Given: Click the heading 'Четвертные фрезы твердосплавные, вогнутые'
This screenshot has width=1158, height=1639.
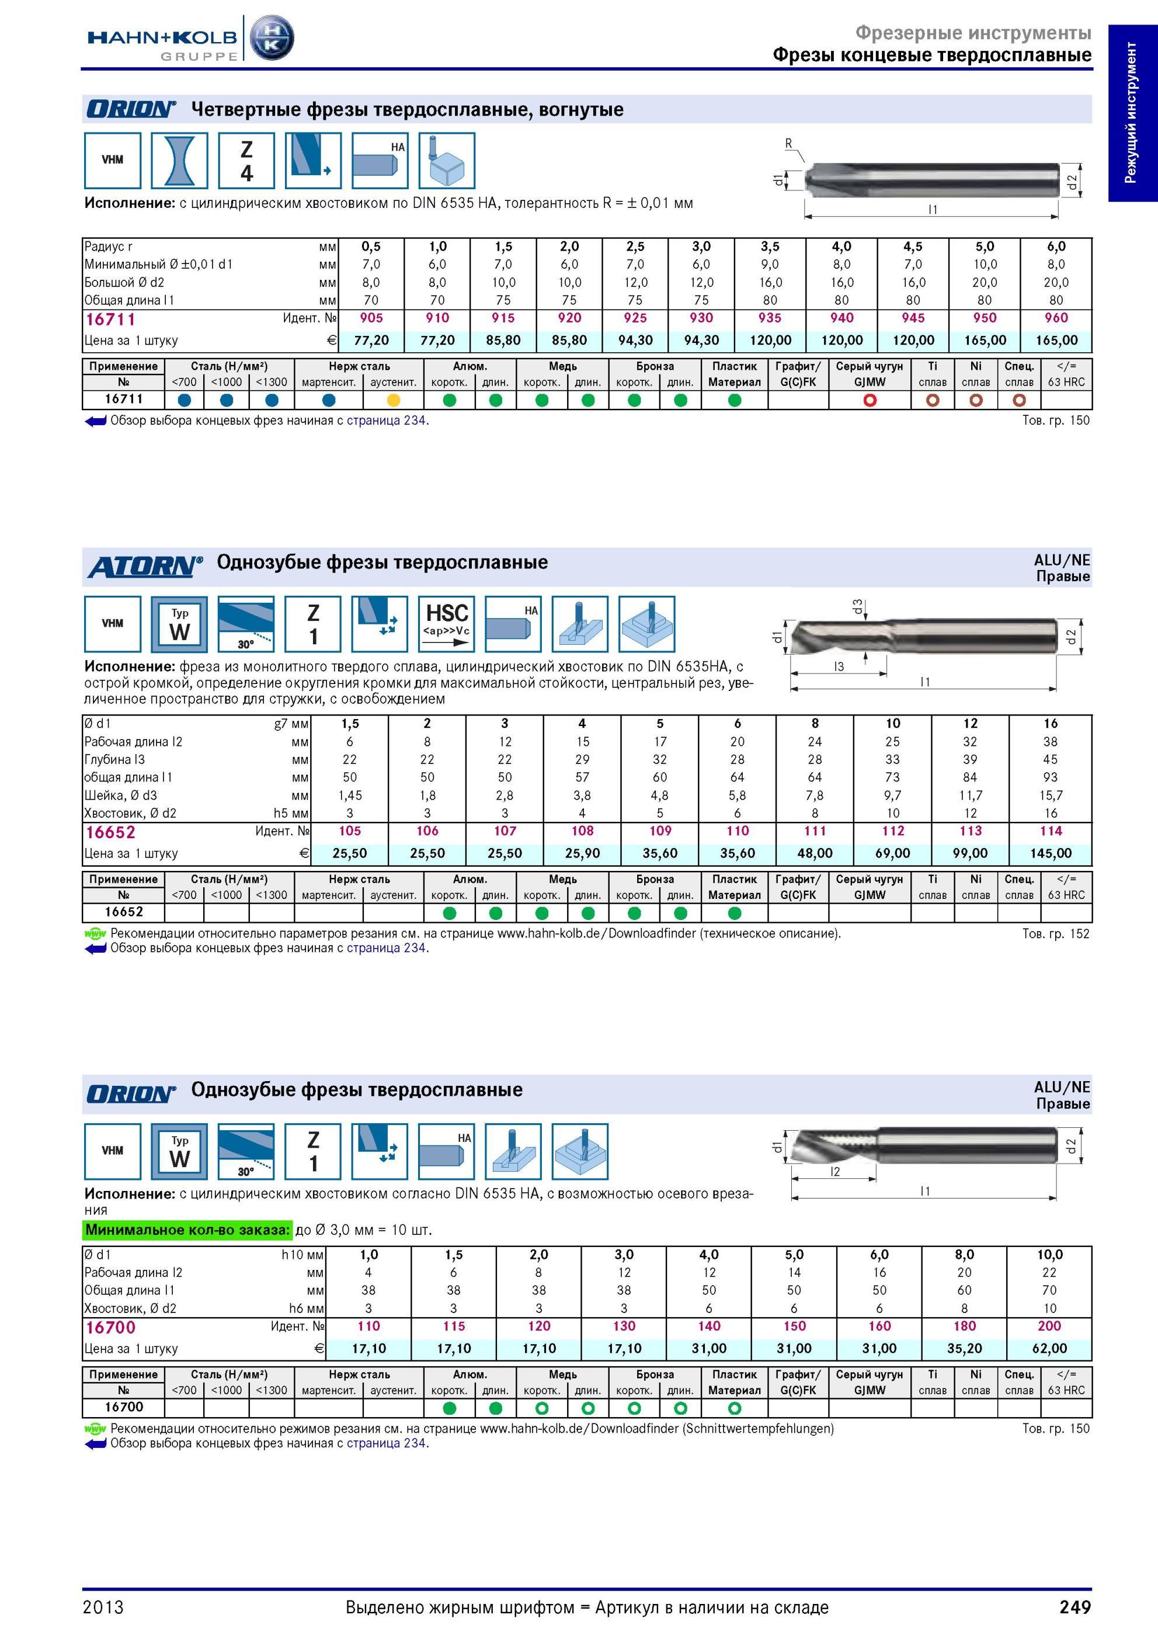Looking at the screenshot, I should [x=408, y=110].
